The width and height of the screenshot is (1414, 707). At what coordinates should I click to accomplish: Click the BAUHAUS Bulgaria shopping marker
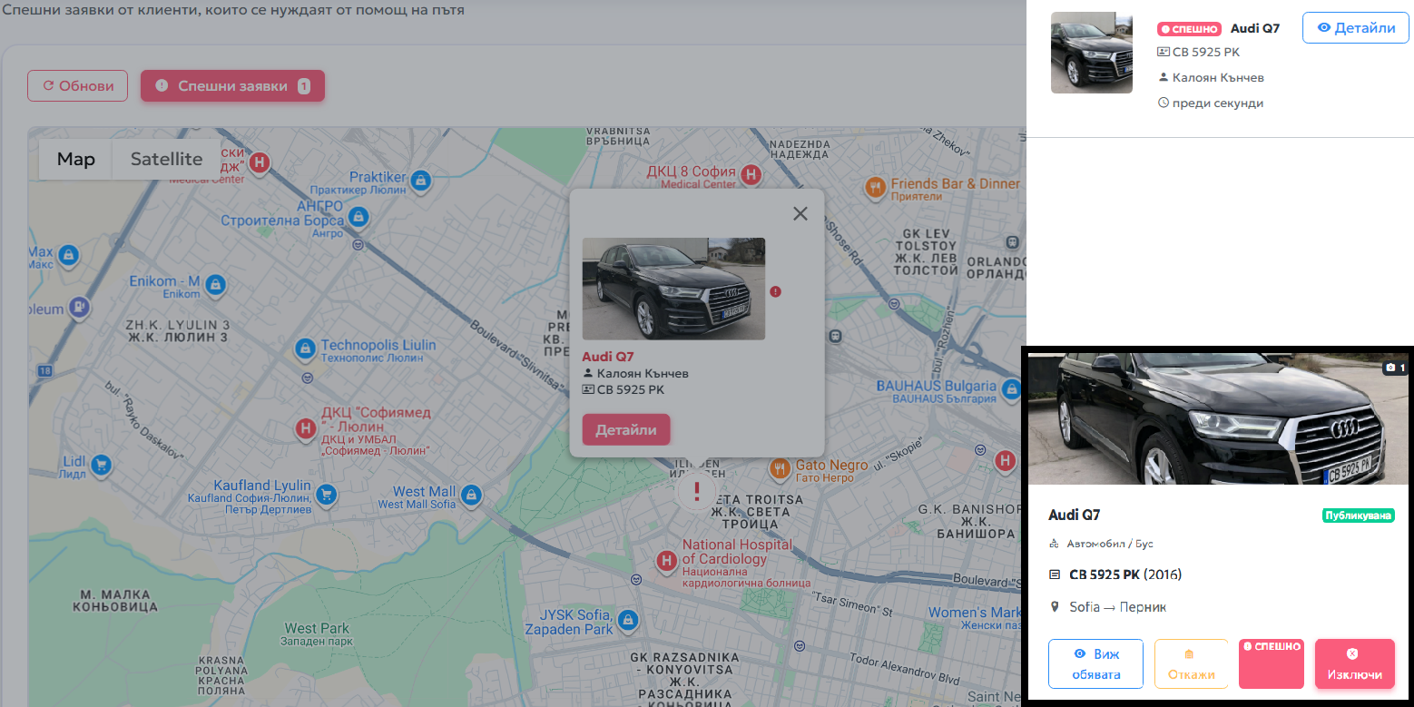click(1011, 388)
